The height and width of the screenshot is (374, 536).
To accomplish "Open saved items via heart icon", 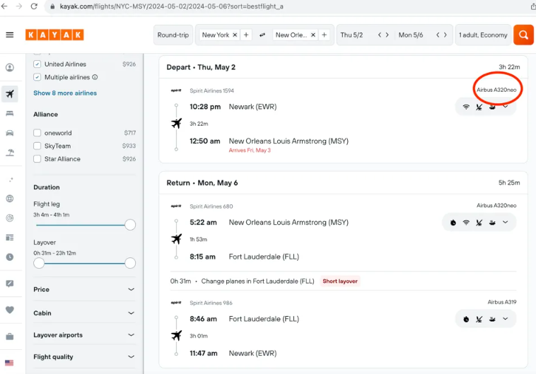I will pos(10,310).
